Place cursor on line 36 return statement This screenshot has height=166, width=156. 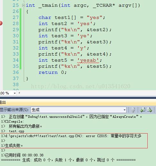click(53, 73)
